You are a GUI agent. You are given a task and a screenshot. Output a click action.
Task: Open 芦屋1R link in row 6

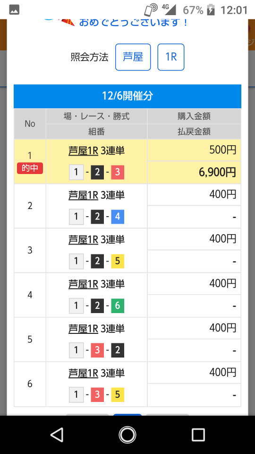click(x=83, y=373)
